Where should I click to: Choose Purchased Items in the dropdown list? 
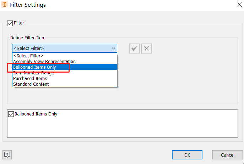pos(30,78)
